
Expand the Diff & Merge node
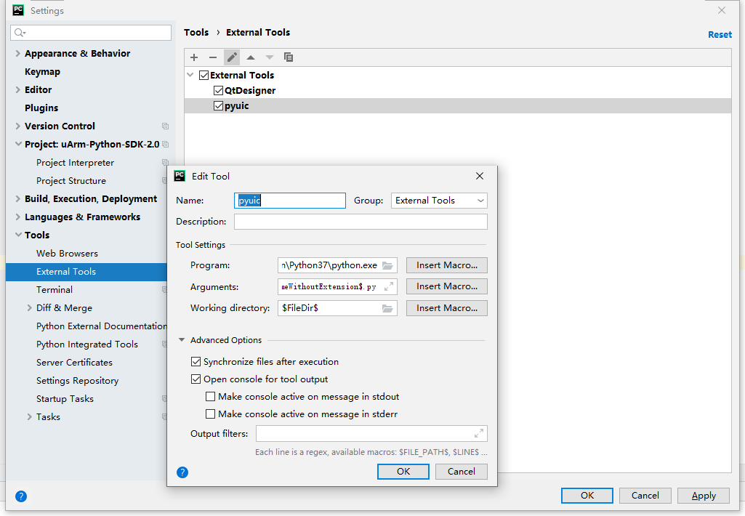(x=30, y=308)
